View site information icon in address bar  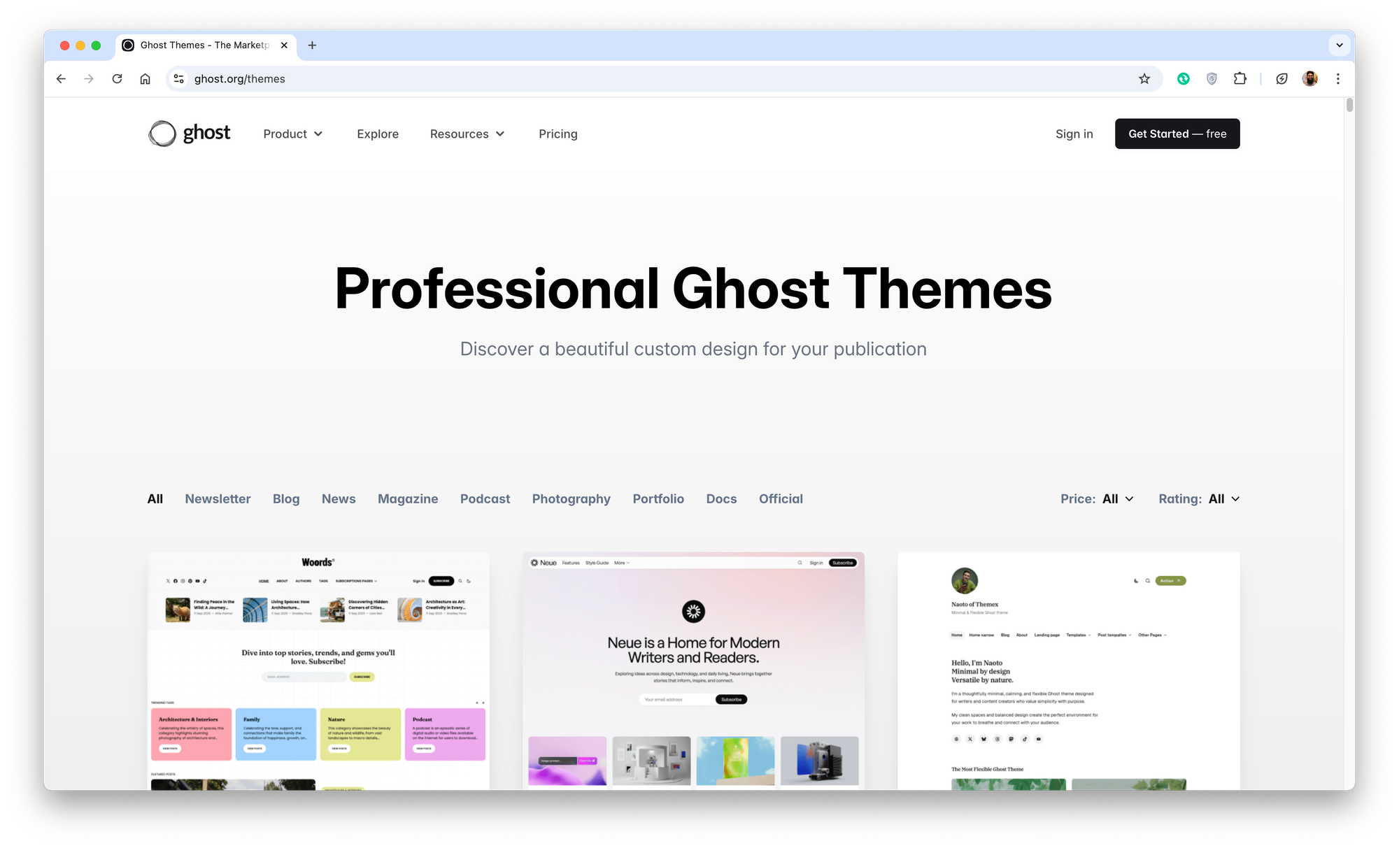[x=179, y=79]
